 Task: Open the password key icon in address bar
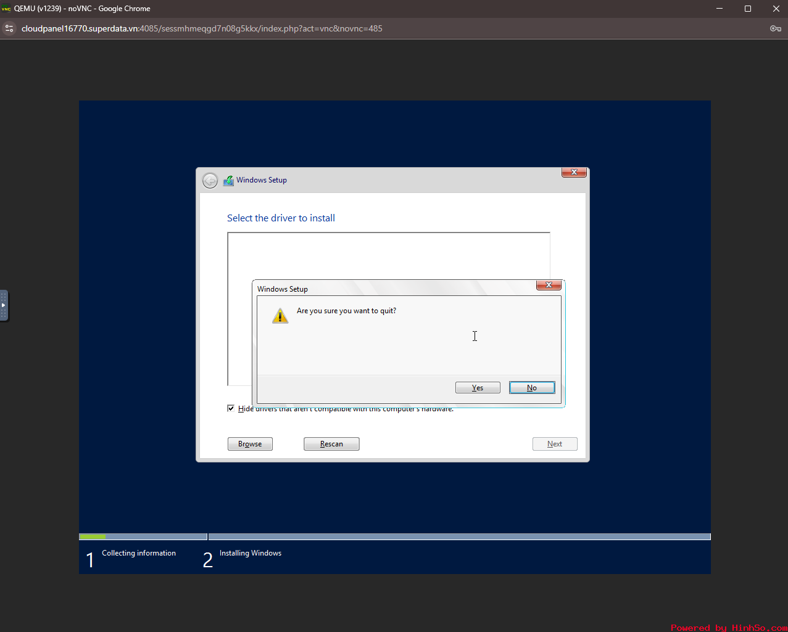point(776,28)
